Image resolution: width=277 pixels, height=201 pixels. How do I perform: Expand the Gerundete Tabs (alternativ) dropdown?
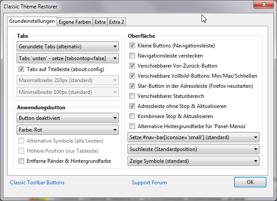(x=68, y=46)
